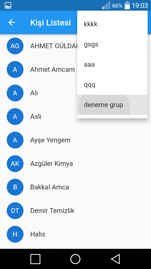The width and height of the screenshot is (151, 269).
Task: Open the Ayşe Yengem contact
Action: (75, 140)
